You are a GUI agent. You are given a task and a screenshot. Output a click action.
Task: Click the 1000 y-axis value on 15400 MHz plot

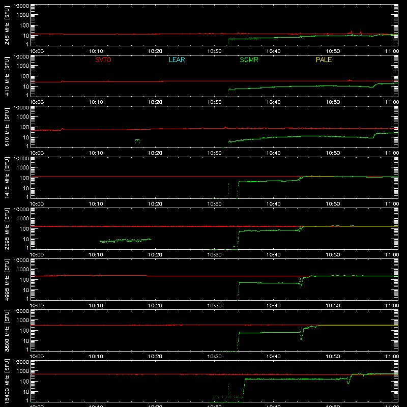click(x=23, y=371)
